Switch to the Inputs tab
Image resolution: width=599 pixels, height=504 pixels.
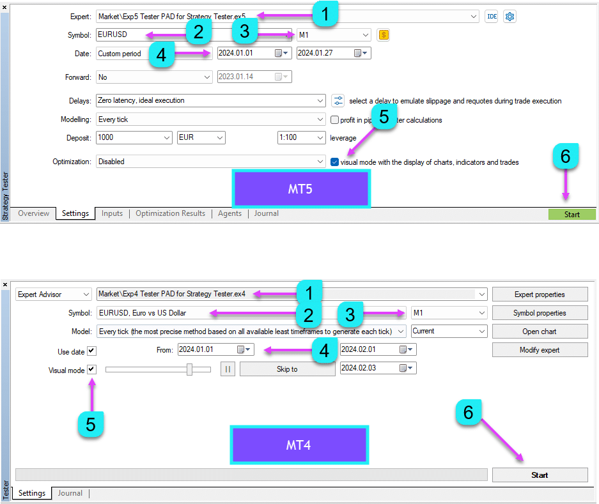[x=112, y=213]
